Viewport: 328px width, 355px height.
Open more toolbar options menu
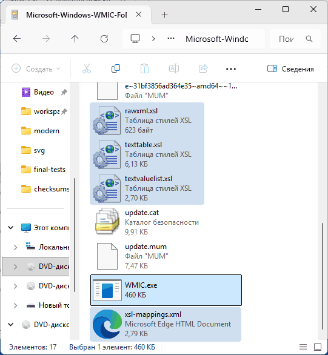[x=231, y=69]
